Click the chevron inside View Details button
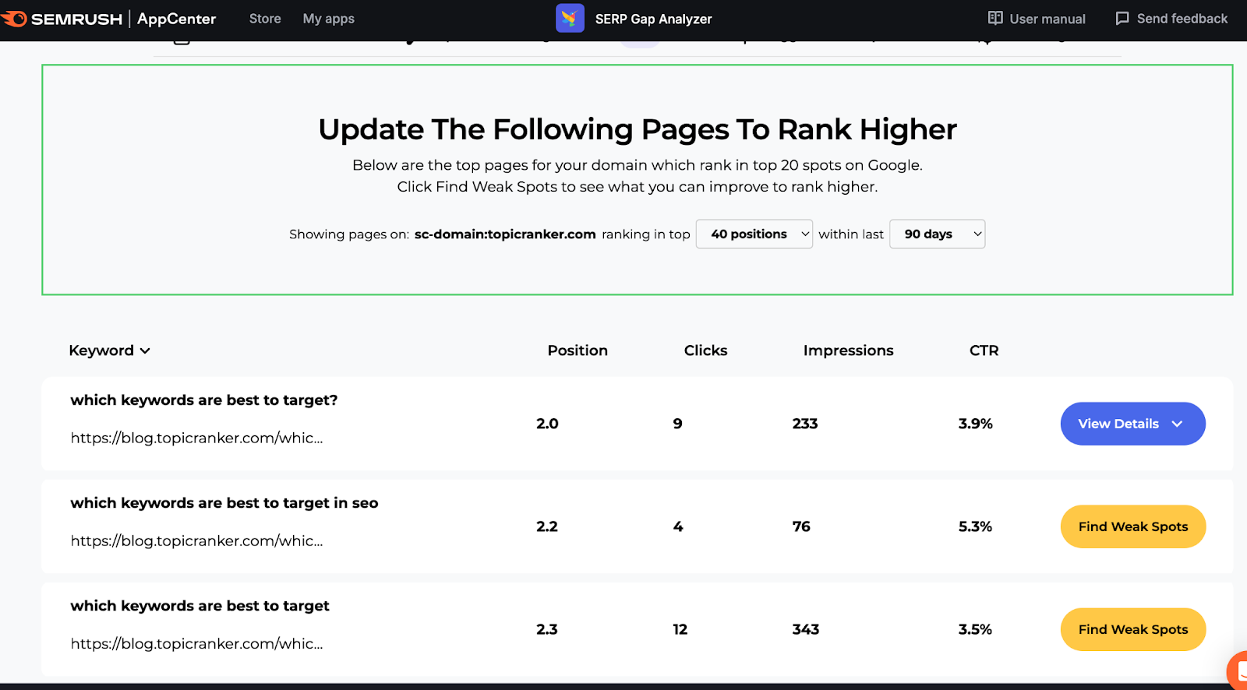The width and height of the screenshot is (1247, 690). pos(1177,424)
